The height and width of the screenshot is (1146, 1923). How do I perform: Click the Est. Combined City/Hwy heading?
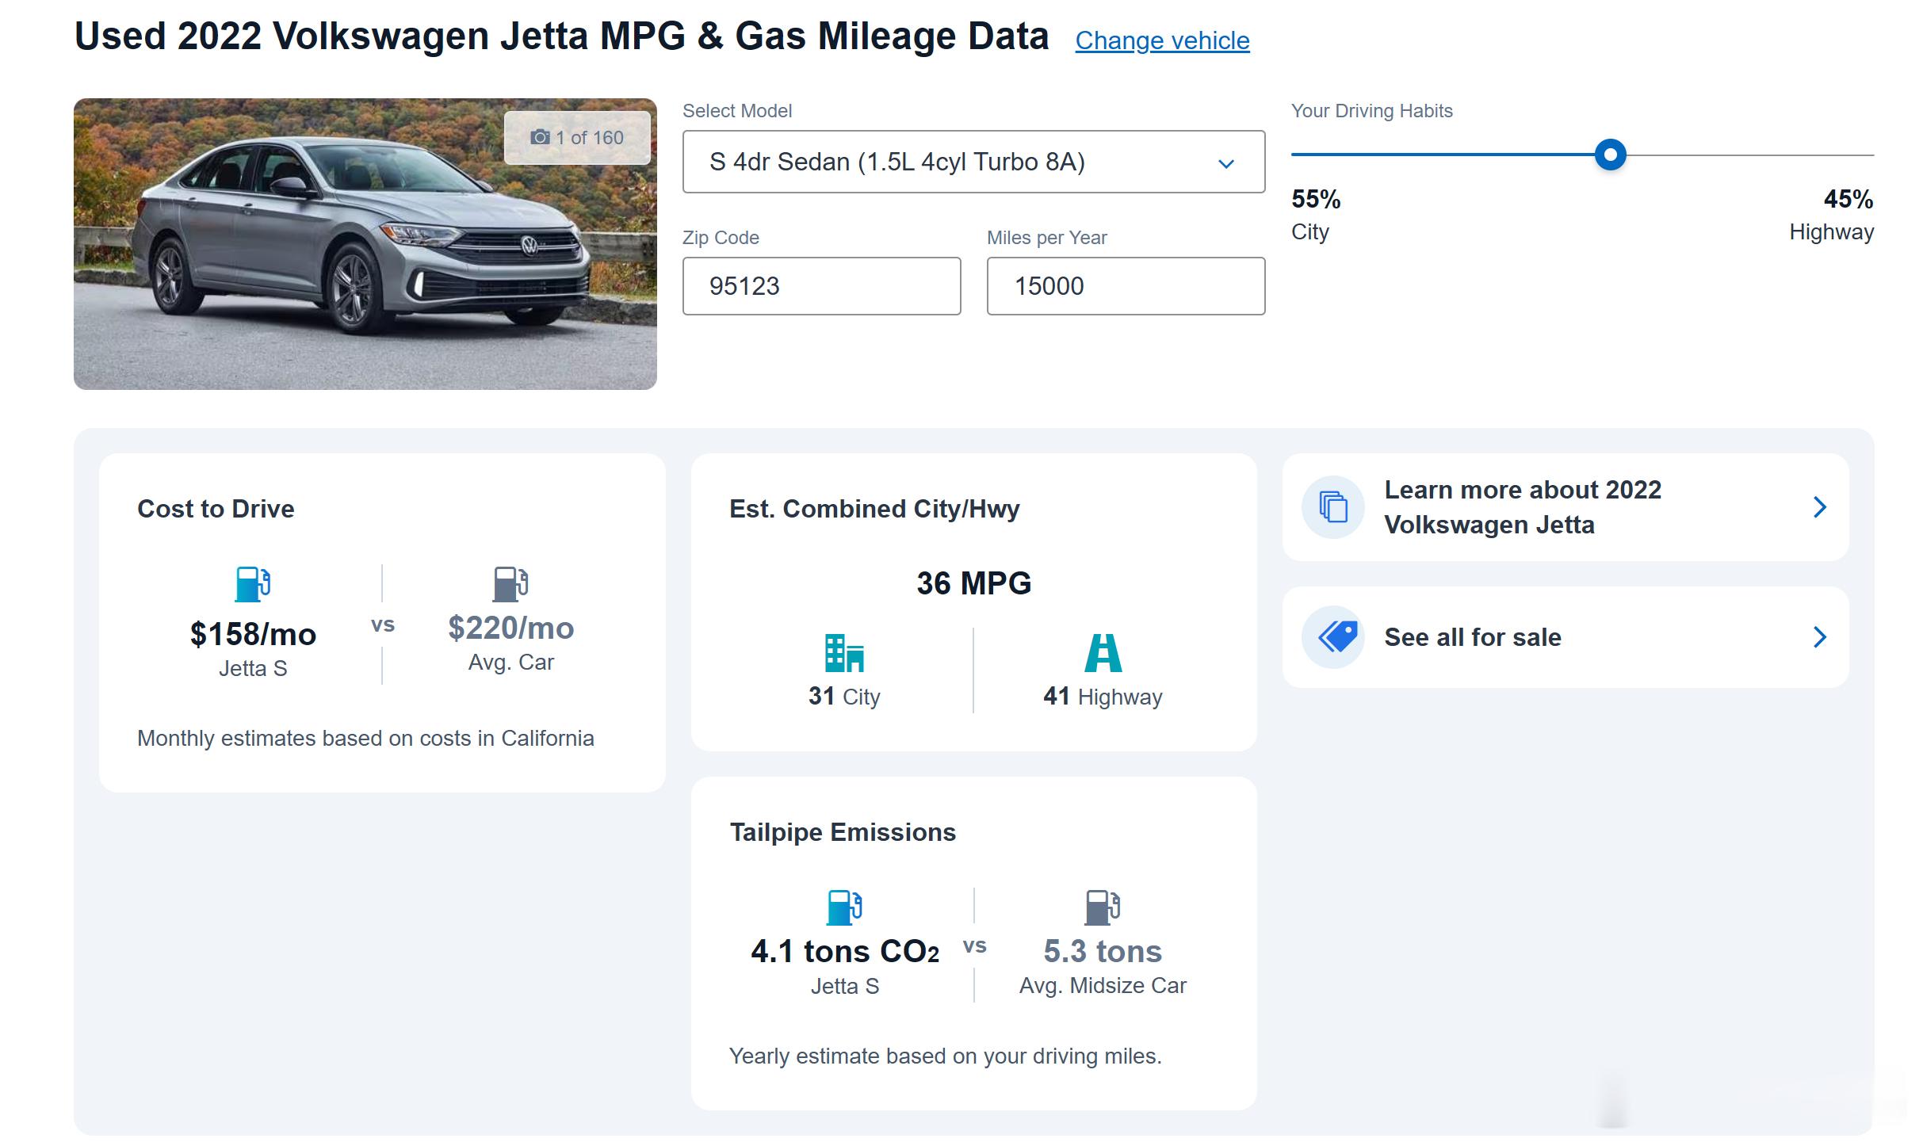(874, 509)
